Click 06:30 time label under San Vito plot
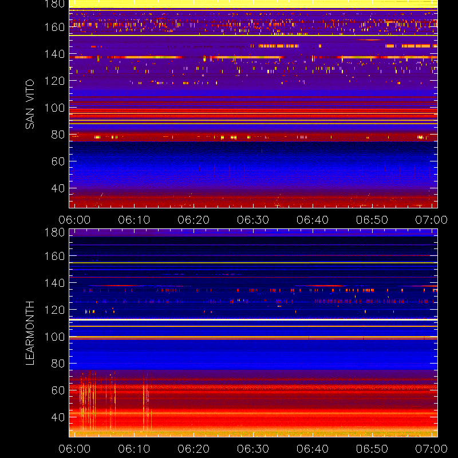The height and width of the screenshot is (458, 458). pos(253,220)
